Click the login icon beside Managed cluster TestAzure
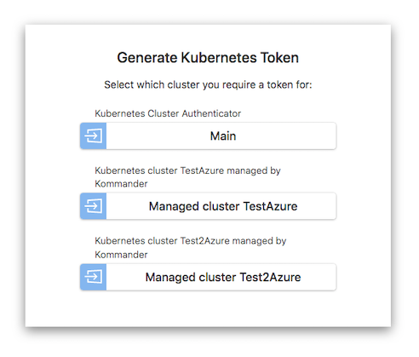This screenshot has width=419, height=357. [94, 206]
